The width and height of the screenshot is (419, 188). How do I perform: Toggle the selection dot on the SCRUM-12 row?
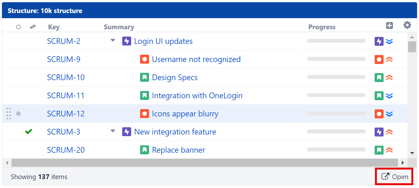[x=19, y=114]
